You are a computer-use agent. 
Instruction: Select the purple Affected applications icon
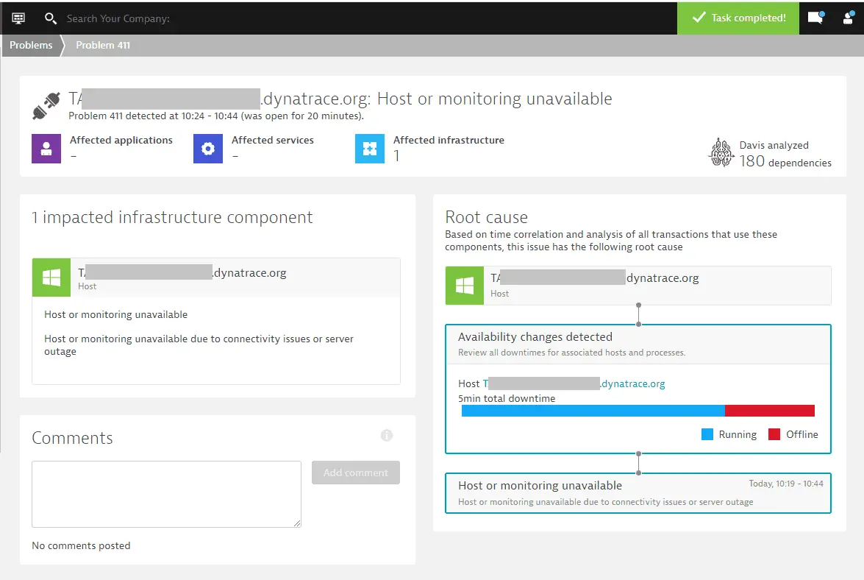click(x=46, y=148)
